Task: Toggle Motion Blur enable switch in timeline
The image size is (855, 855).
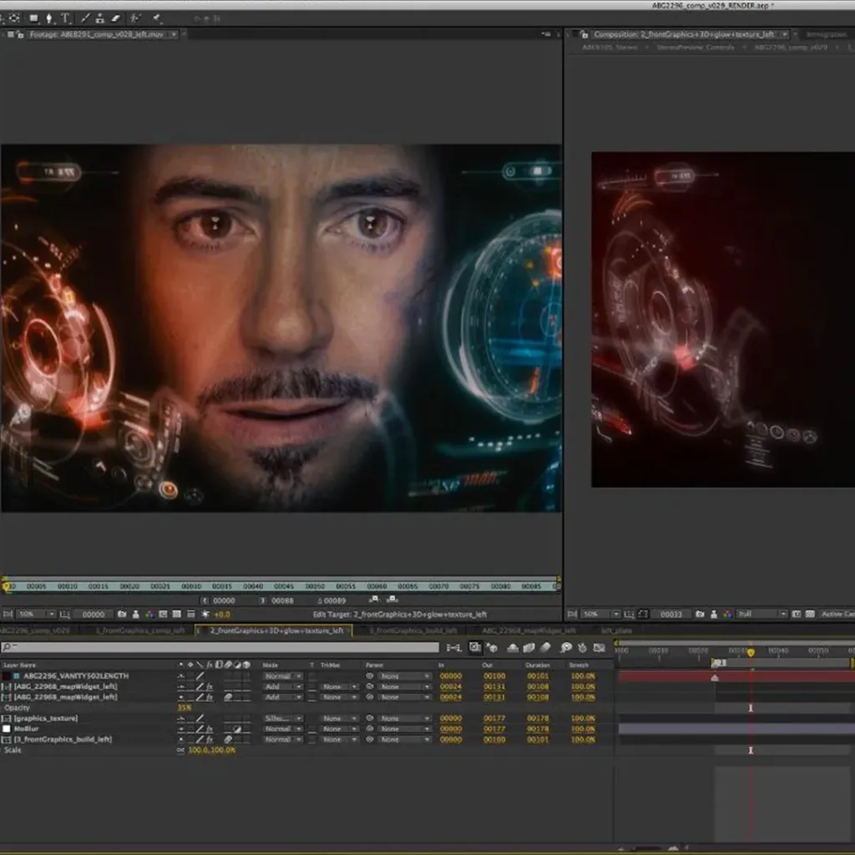Action: tap(545, 648)
